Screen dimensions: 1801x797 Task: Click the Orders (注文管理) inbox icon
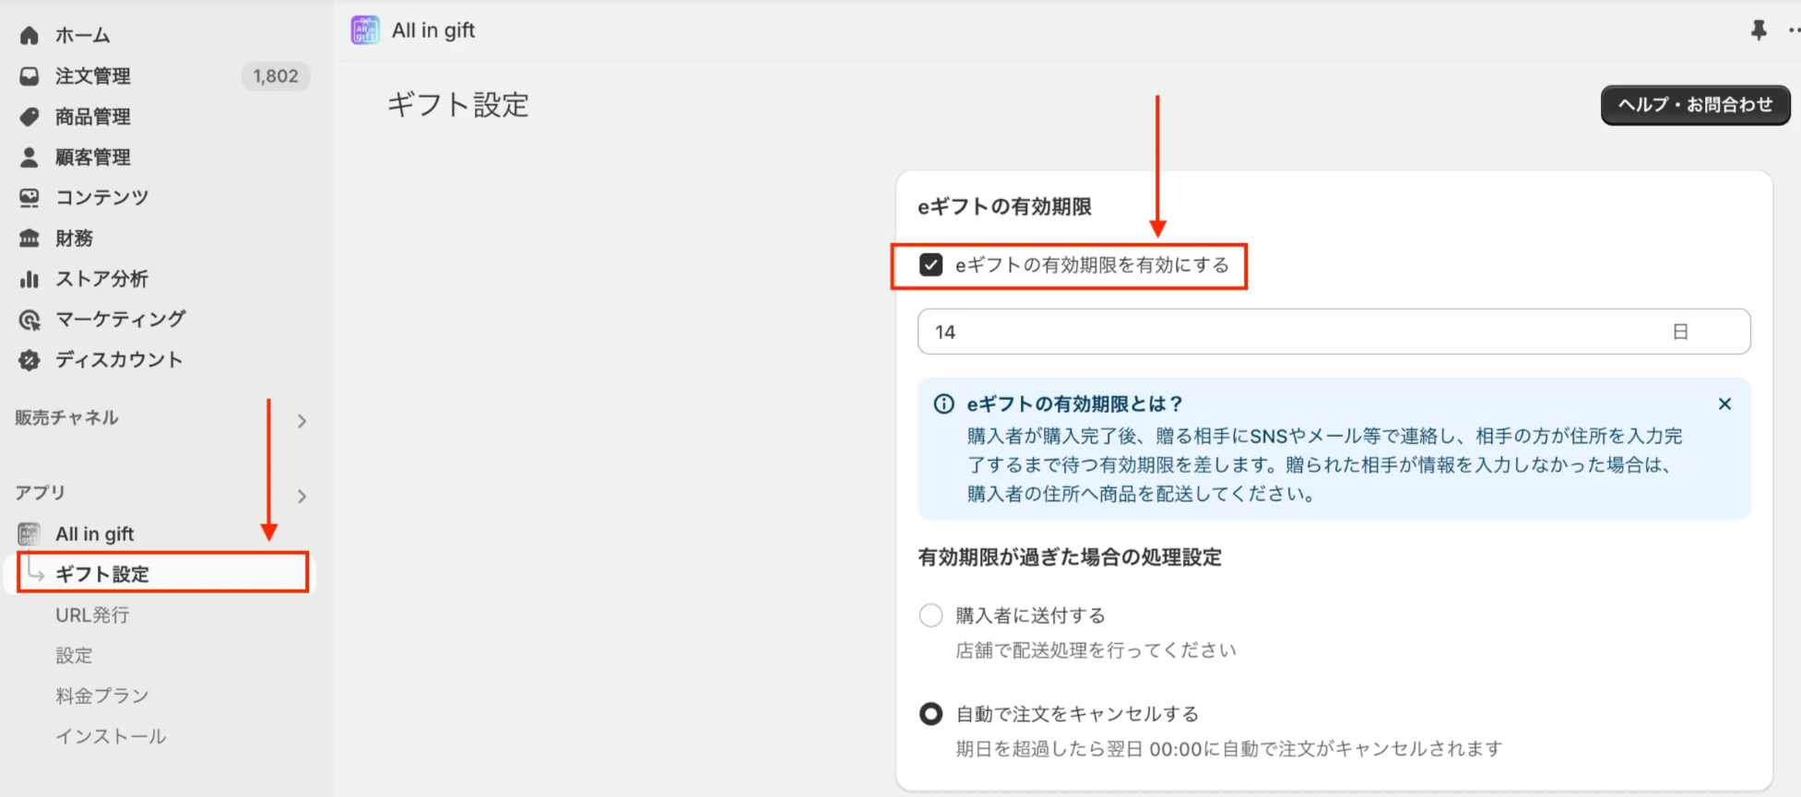pos(30,76)
